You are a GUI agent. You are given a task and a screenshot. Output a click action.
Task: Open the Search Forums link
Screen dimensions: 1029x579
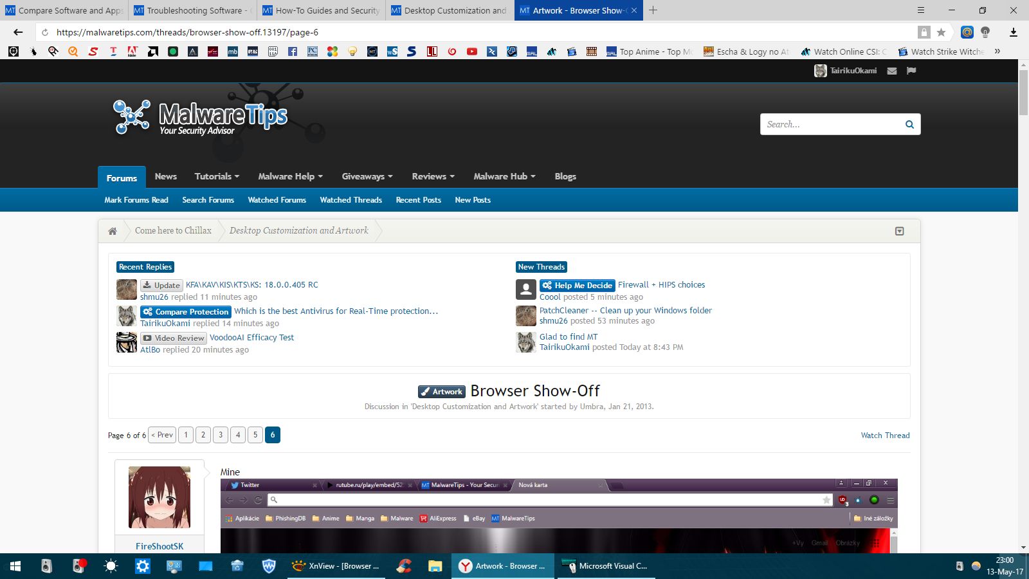(208, 200)
